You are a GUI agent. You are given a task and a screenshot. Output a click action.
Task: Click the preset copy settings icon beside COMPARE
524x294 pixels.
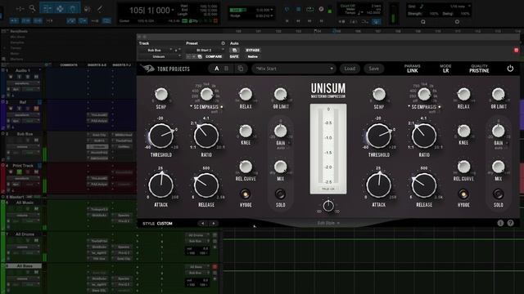[x=200, y=56]
